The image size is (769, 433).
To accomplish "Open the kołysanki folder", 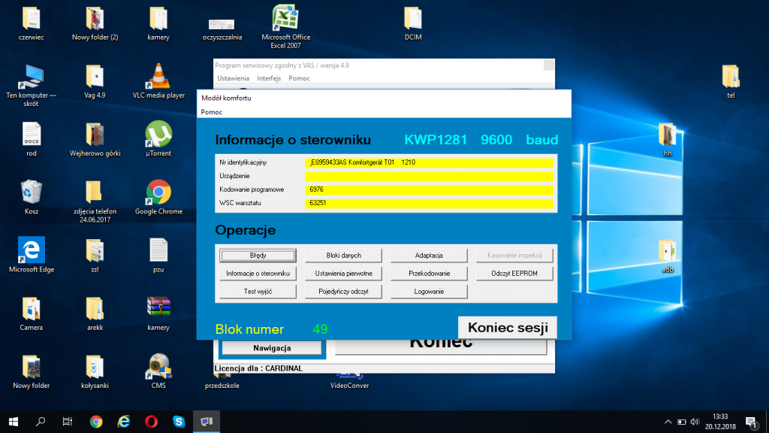I will (95, 366).
